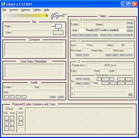Click the MPG4 indicator in Video panel
This screenshot has width=139, height=138.
coord(130,27)
